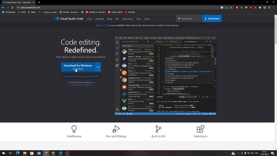This screenshot has width=277, height=156.
Task: Open the Learn menu item
Action: coord(147,19)
